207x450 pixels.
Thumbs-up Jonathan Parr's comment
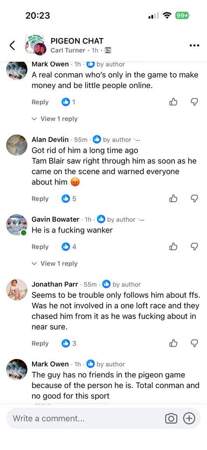pyautogui.click(x=174, y=343)
